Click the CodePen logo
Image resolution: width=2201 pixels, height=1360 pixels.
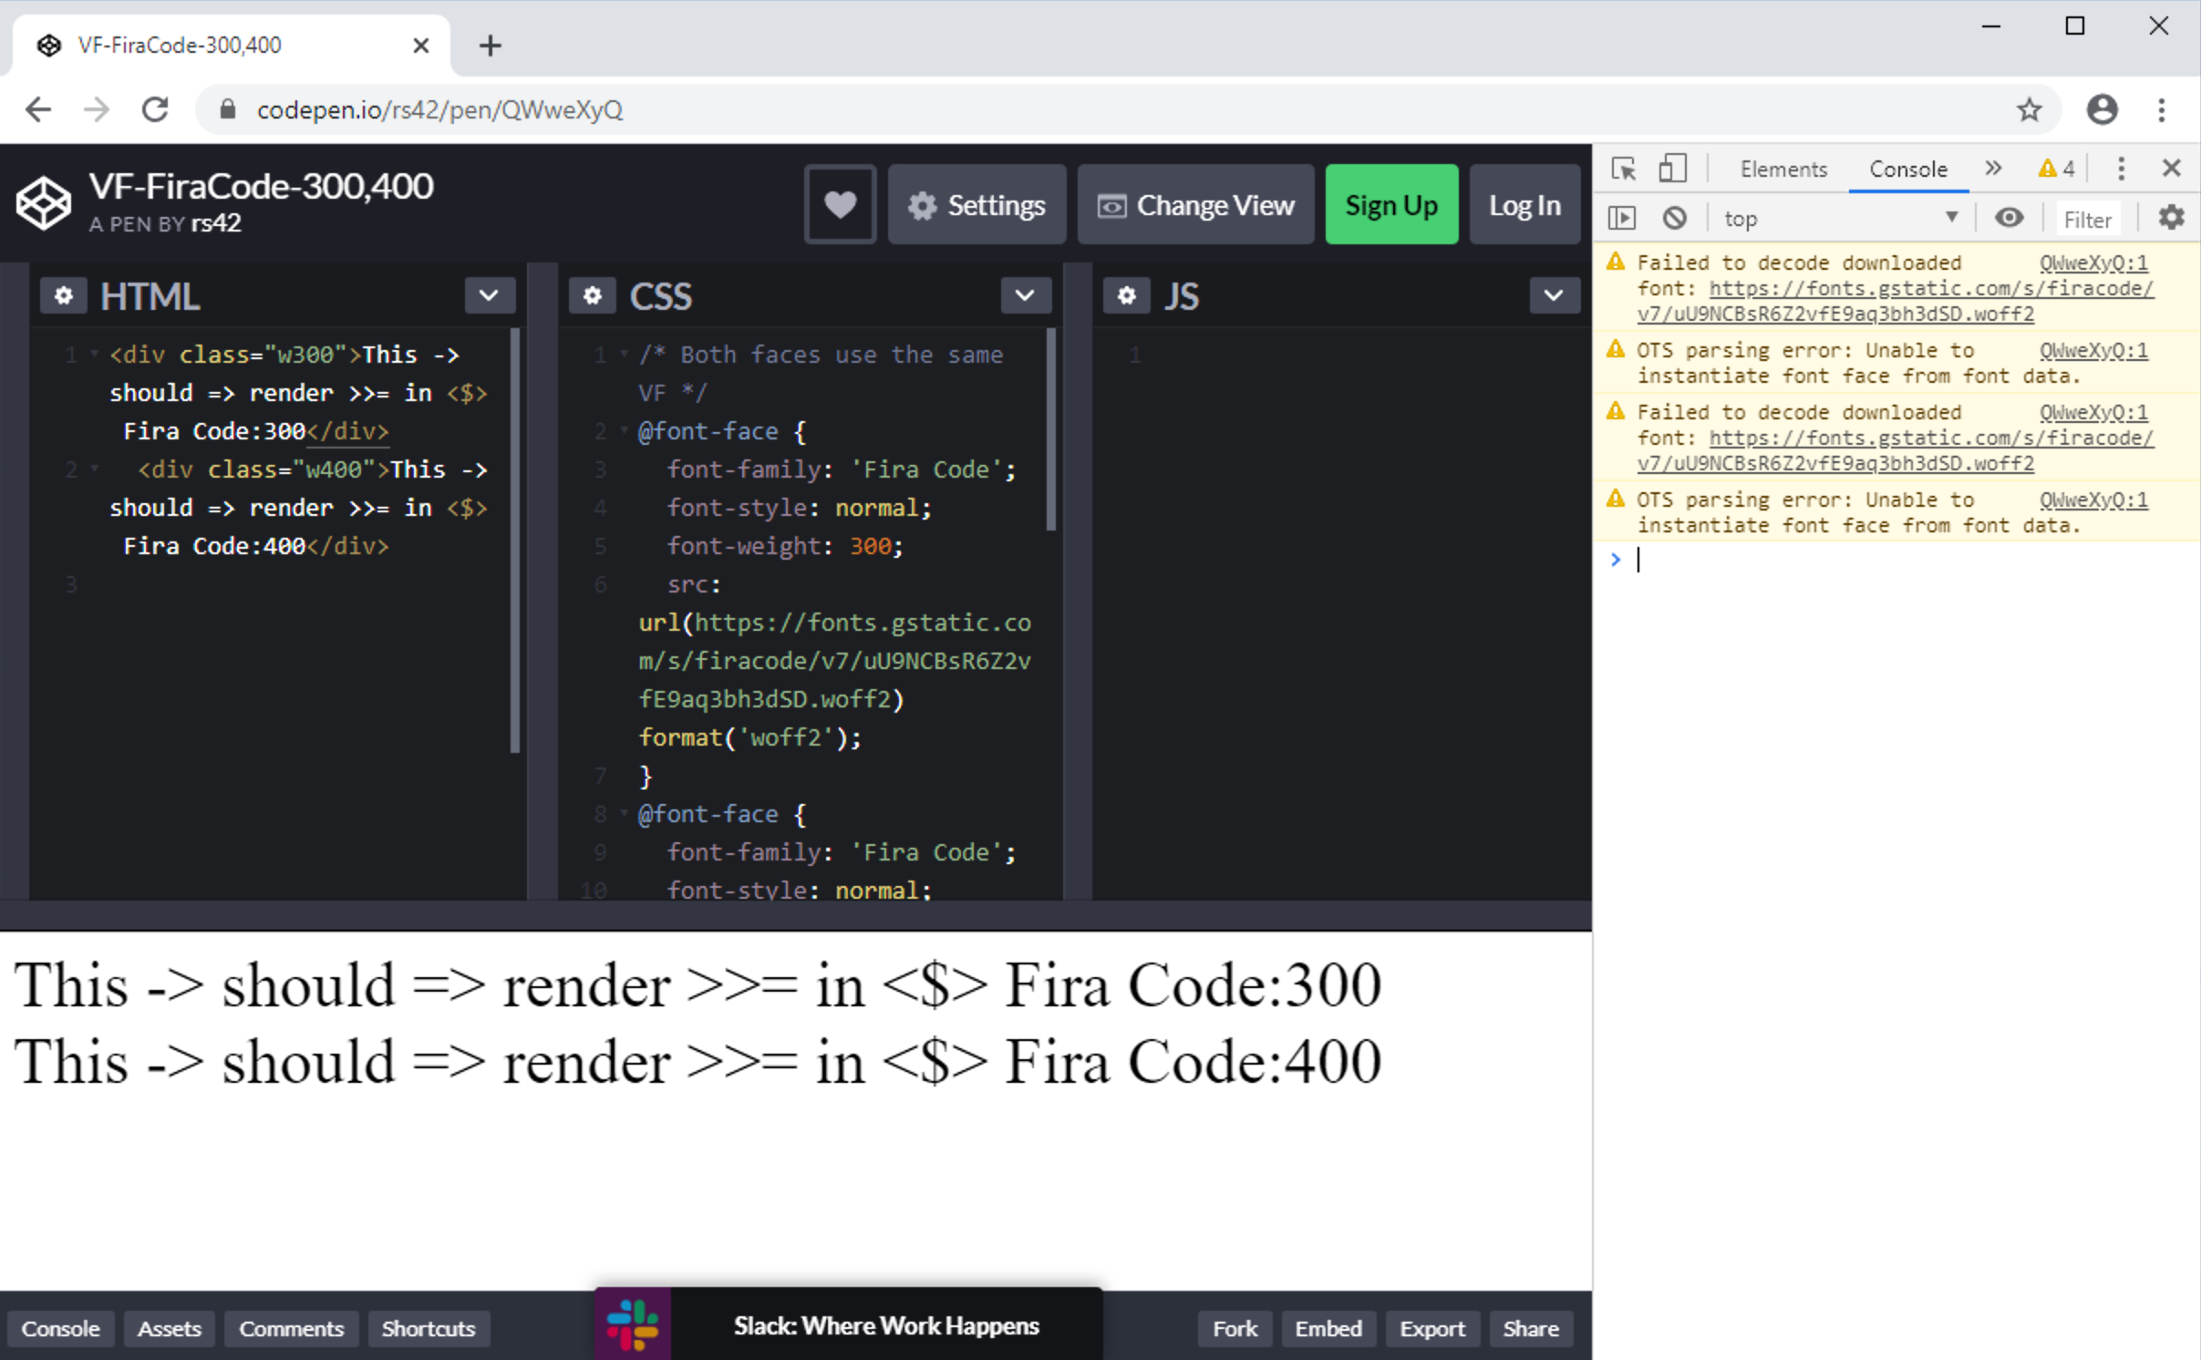click(42, 202)
